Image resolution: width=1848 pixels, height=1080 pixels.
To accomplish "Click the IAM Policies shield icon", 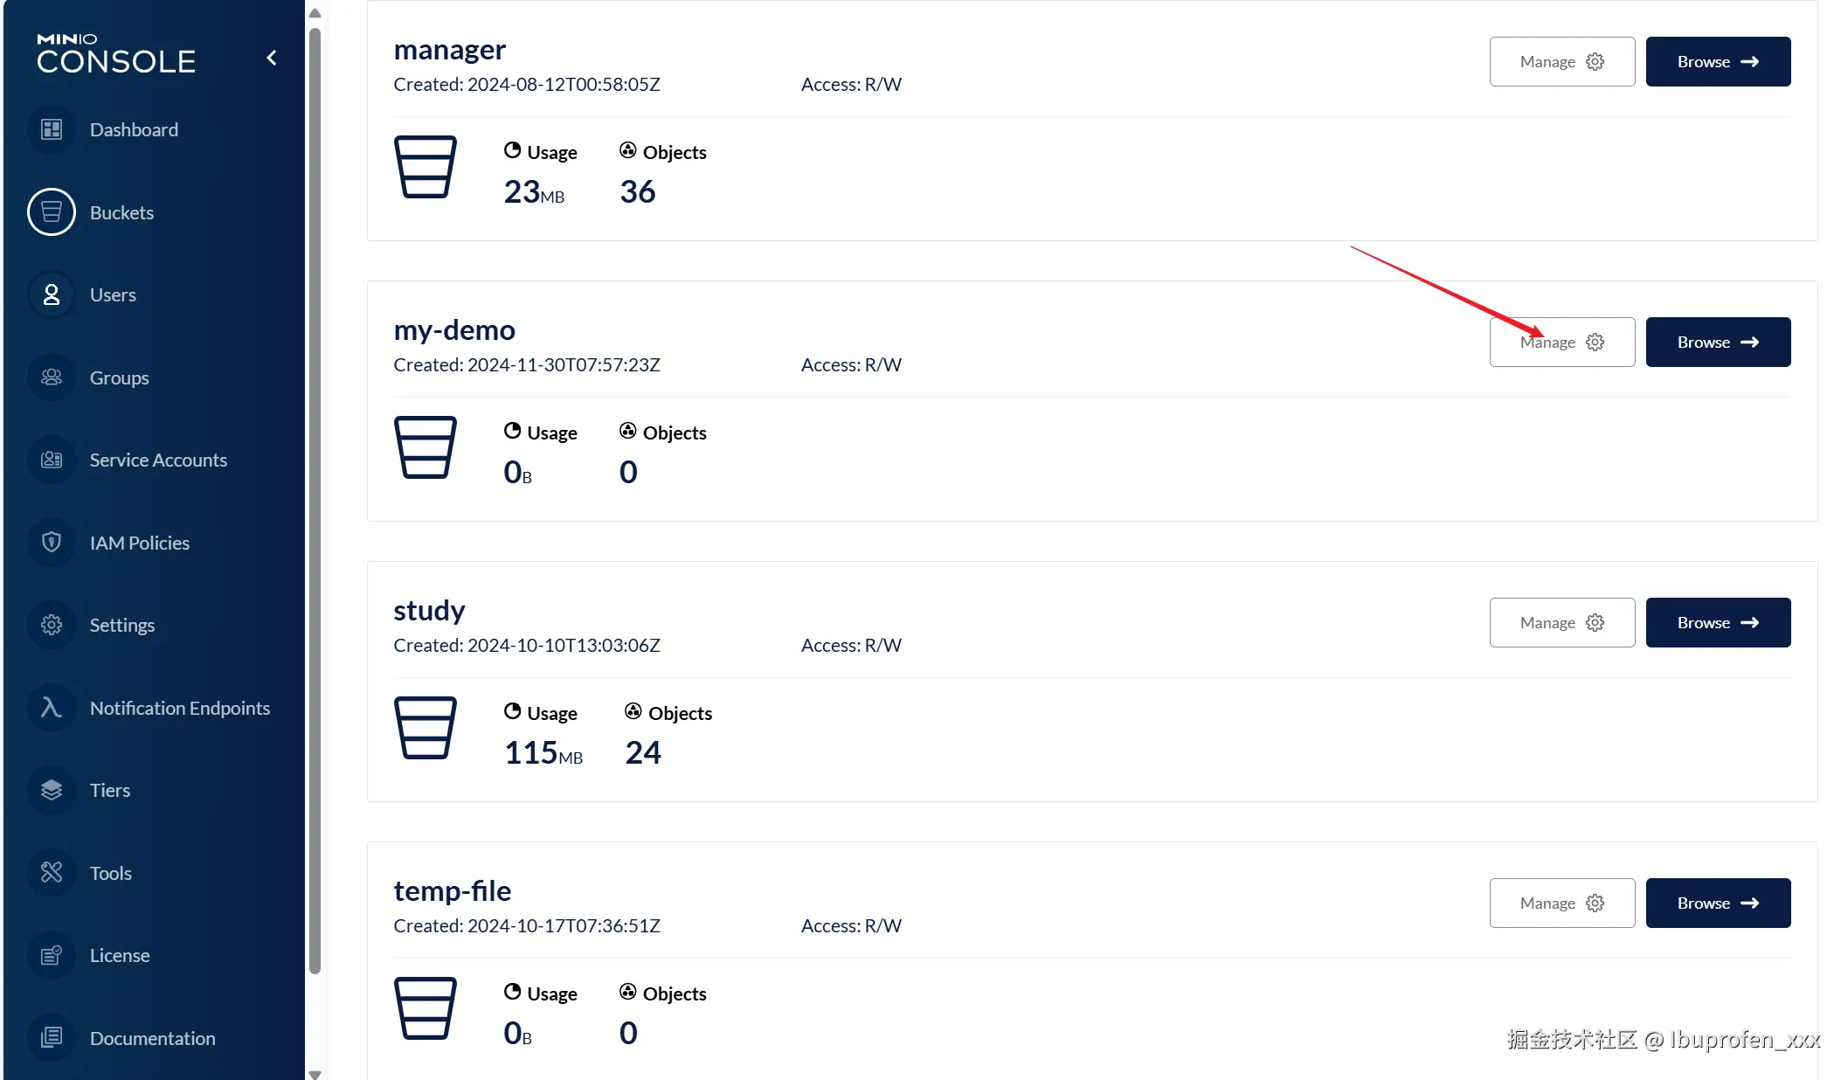I will pyautogui.click(x=52, y=543).
